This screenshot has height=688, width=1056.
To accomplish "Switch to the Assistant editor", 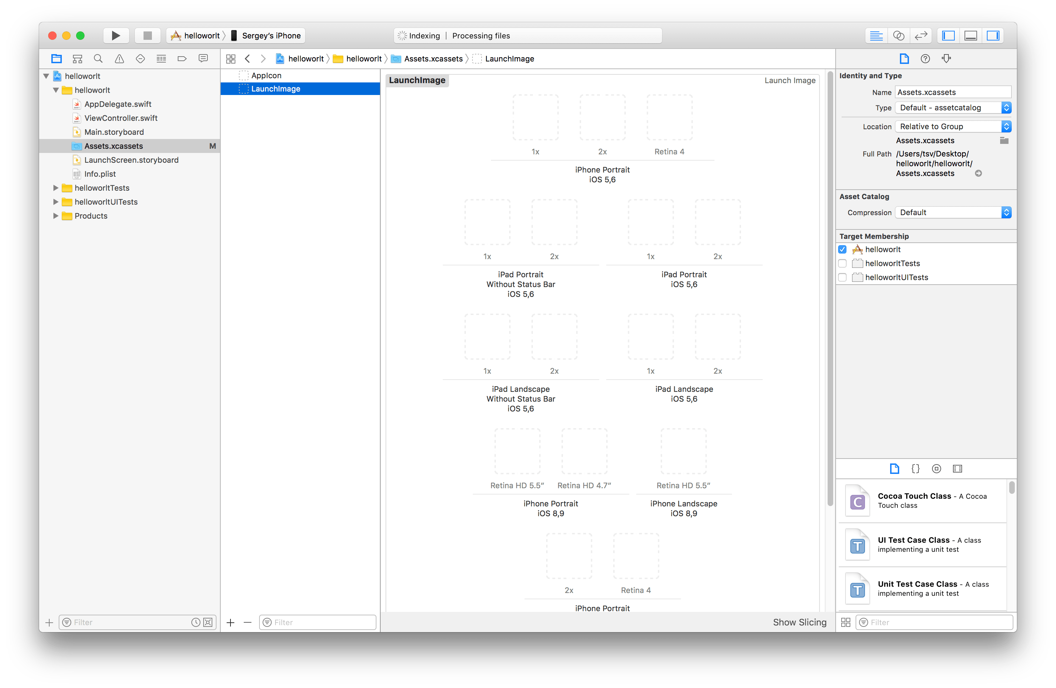I will tap(899, 36).
